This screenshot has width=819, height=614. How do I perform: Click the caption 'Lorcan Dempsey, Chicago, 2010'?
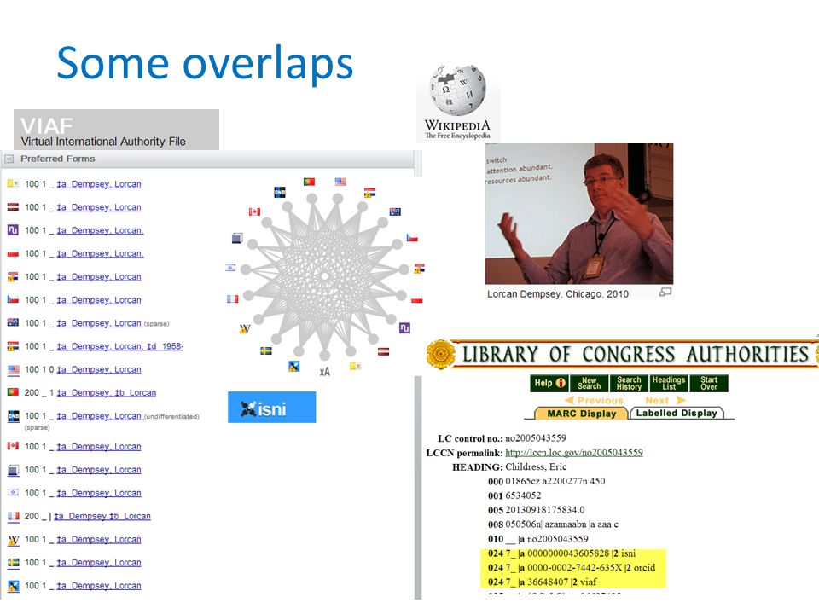point(558,294)
